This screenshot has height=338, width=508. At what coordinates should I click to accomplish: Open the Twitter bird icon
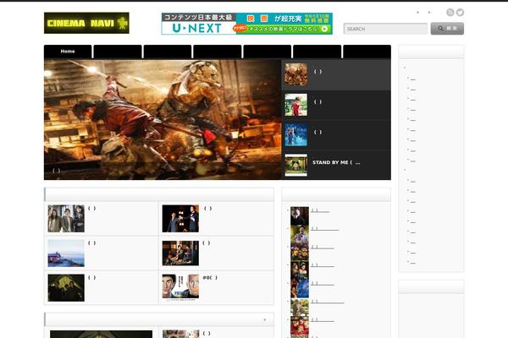pyautogui.click(x=460, y=13)
